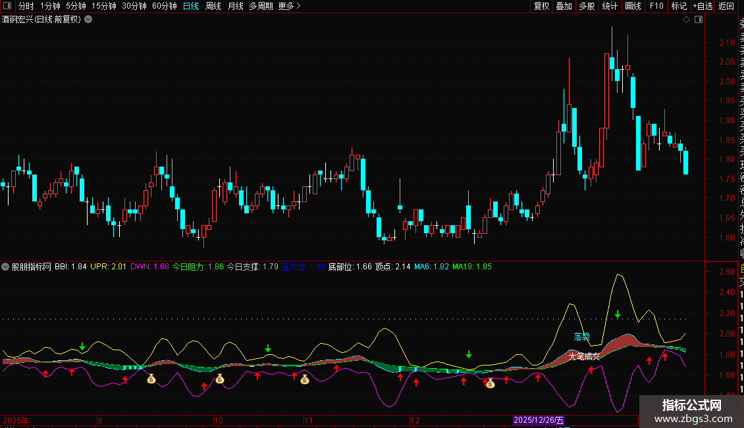Click the first money bag signal icon
Image resolution: width=744 pixels, height=428 pixels.
[x=151, y=379]
